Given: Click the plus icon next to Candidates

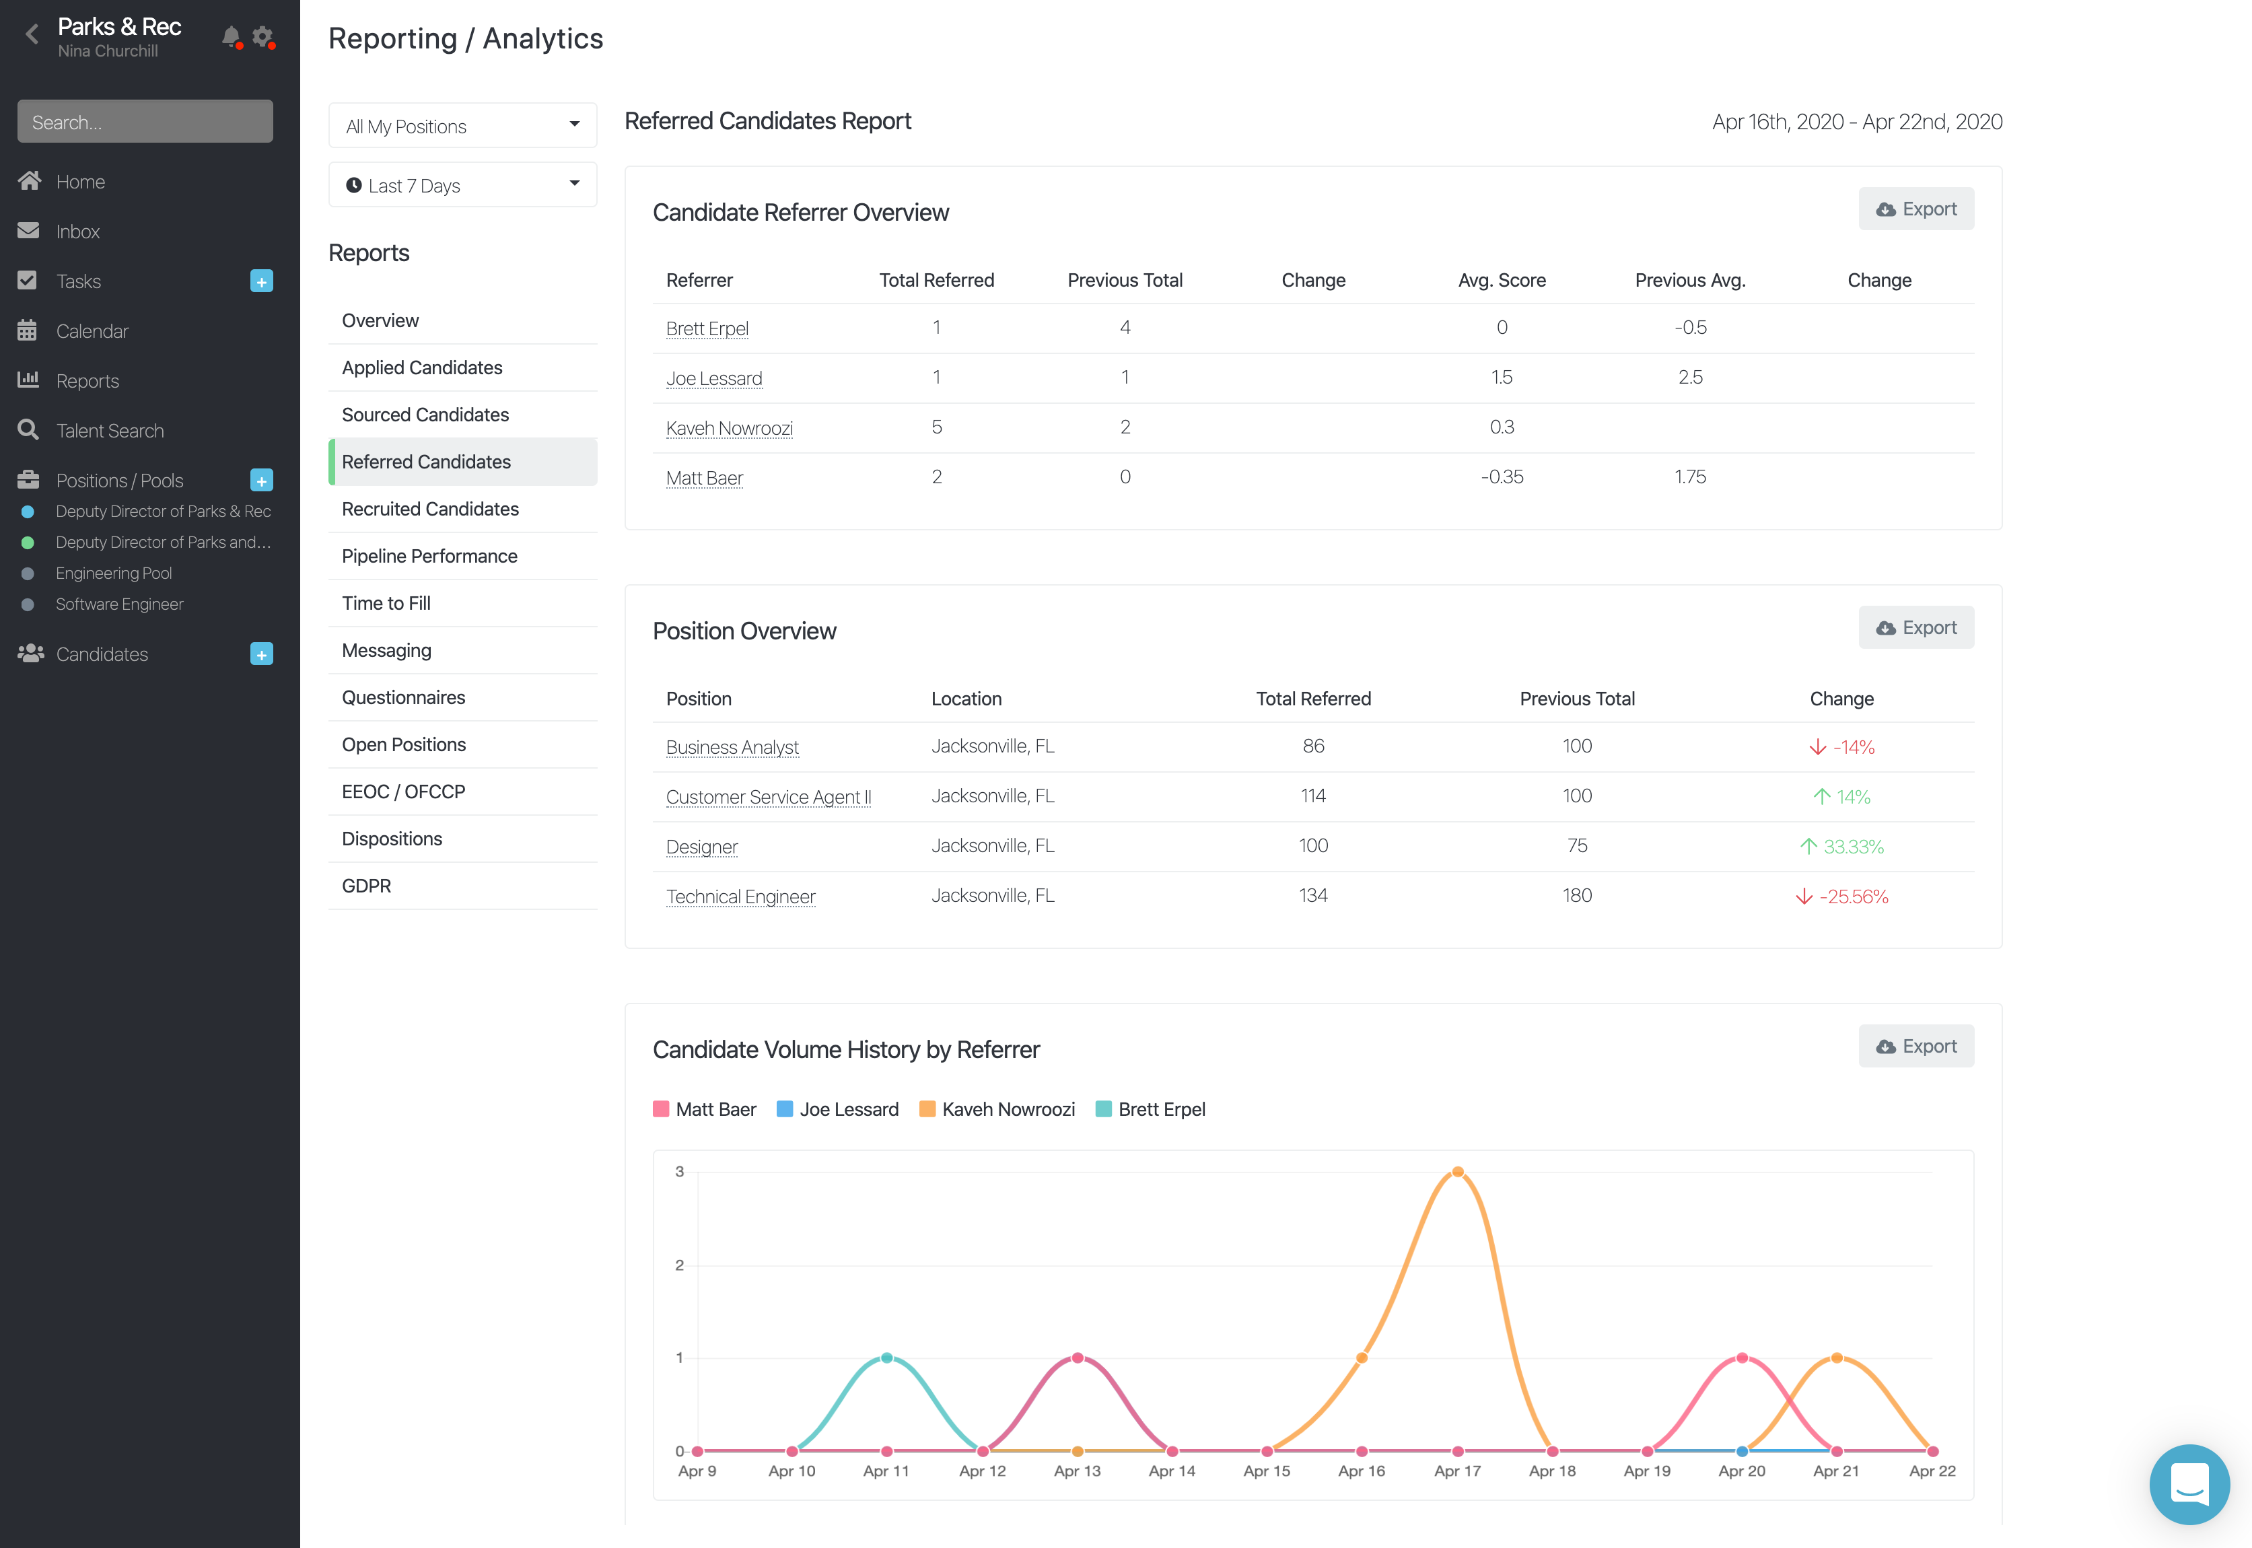Looking at the screenshot, I should click(261, 654).
